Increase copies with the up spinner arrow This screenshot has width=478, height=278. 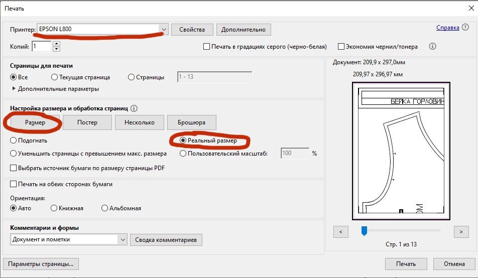tap(56, 44)
